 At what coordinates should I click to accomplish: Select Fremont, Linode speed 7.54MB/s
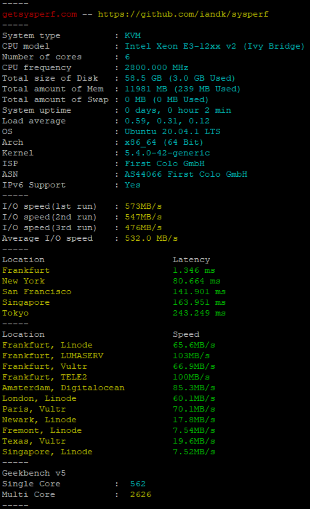click(x=194, y=430)
